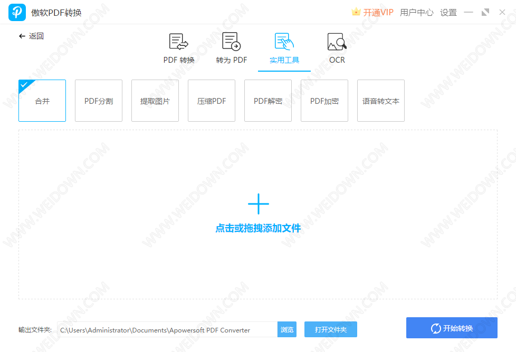Click the 浏览 browse button
516x352 pixels.
point(287,329)
